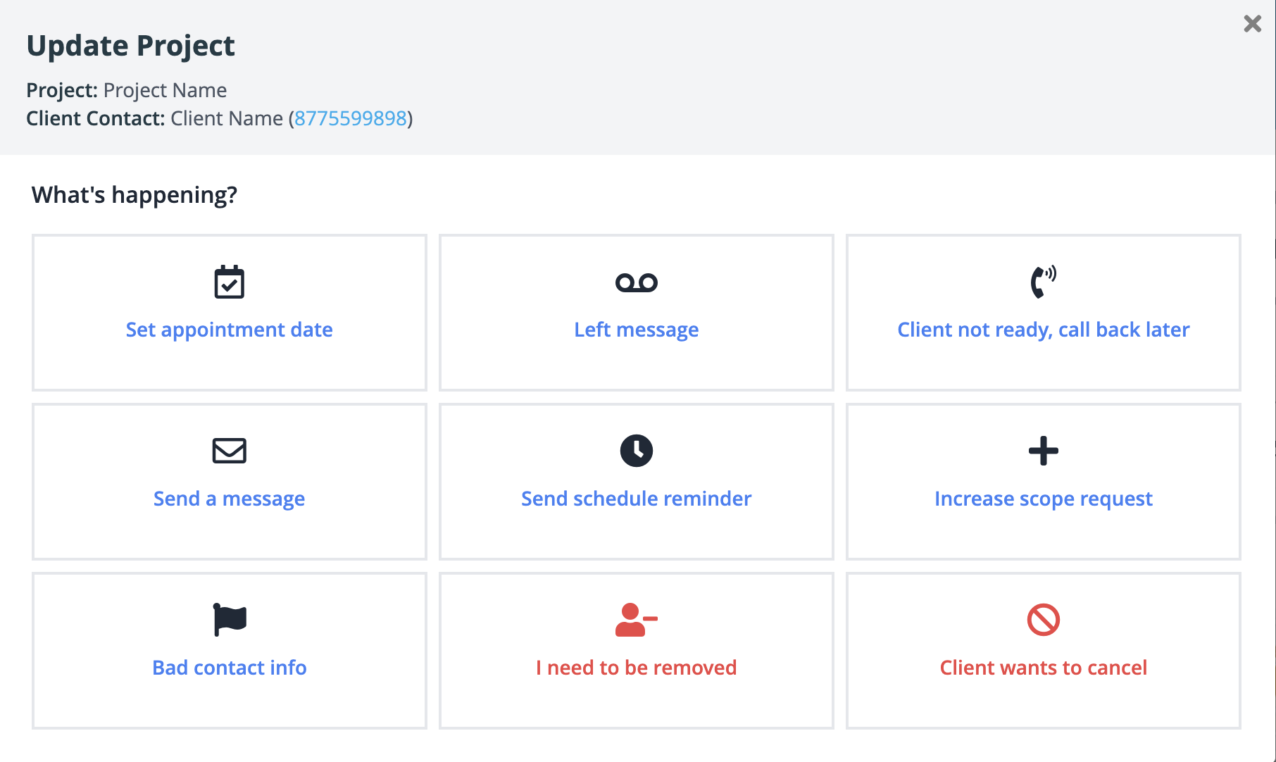Screen dimensions: 1276x762
Task: Choose "Send schedule reminder" text
Action: point(636,499)
